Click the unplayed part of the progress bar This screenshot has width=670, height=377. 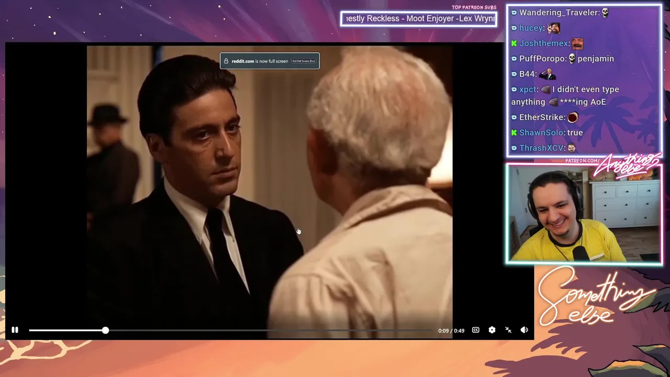point(271,330)
